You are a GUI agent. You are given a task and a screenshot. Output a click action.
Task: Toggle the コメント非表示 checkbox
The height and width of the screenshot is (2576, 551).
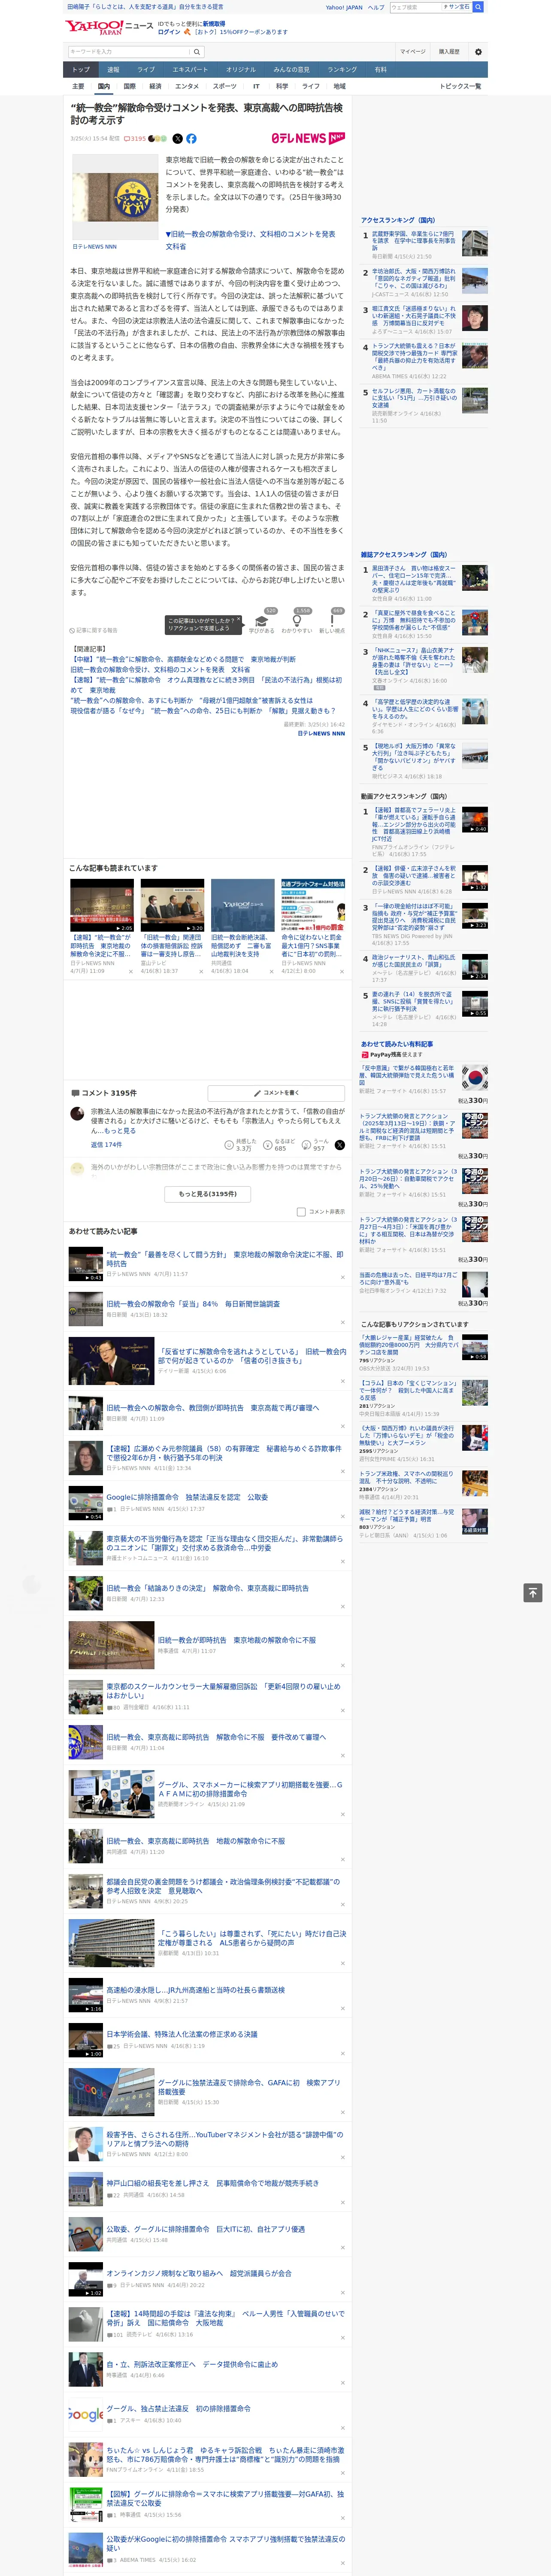coord(301,1211)
